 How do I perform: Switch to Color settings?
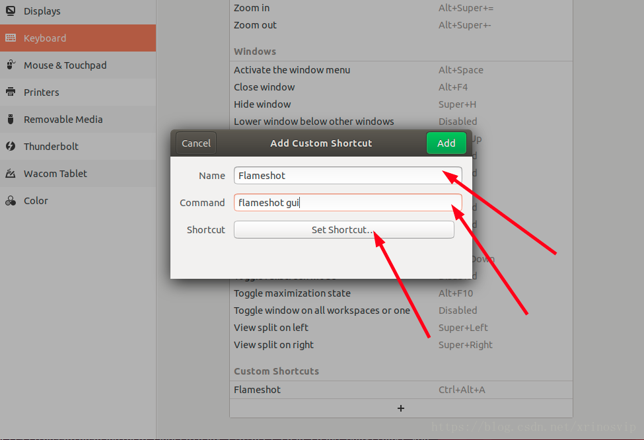tap(78, 200)
